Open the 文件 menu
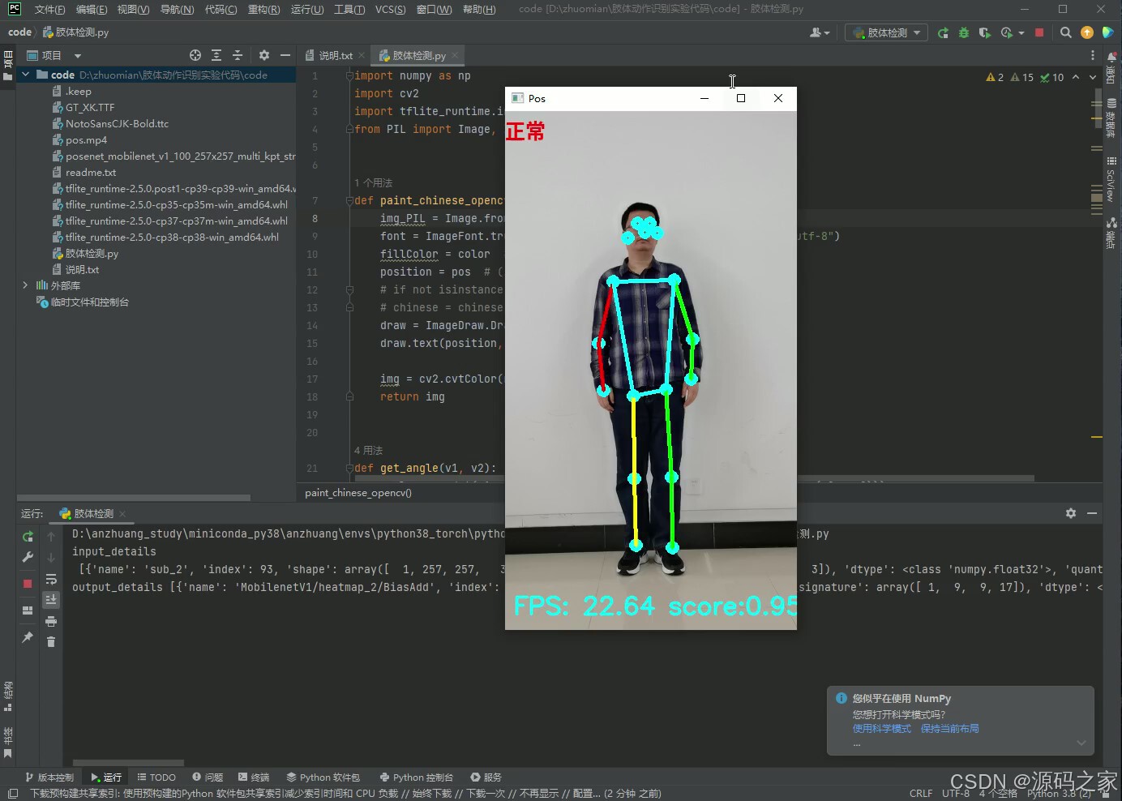This screenshot has height=801, width=1122. pos(49,10)
